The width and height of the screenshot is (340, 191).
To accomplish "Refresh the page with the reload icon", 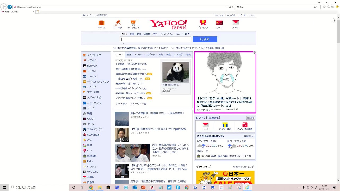I will [233, 7].
